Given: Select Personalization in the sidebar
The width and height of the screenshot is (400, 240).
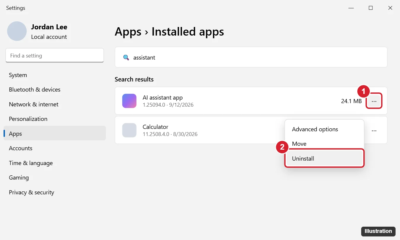Looking at the screenshot, I should click(55, 119).
